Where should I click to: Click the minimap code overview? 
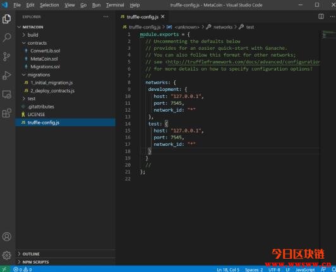pos(328,35)
